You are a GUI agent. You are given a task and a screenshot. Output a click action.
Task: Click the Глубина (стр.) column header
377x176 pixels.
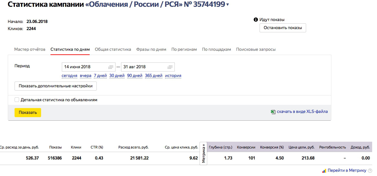[221, 147]
